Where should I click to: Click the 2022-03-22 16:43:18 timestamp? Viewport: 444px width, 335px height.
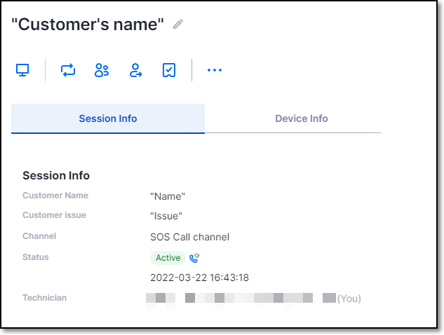[199, 278]
